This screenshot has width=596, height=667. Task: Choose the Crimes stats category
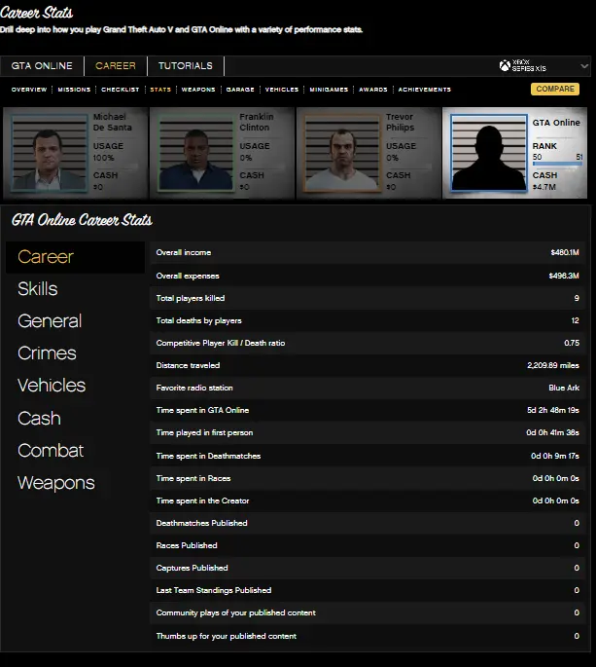pyautogui.click(x=47, y=353)
